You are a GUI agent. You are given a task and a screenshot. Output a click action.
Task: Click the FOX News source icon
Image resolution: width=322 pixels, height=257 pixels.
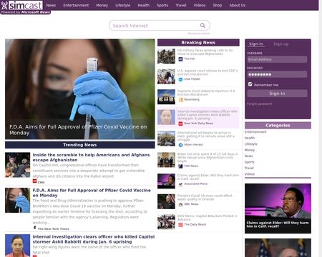[180, 166]
